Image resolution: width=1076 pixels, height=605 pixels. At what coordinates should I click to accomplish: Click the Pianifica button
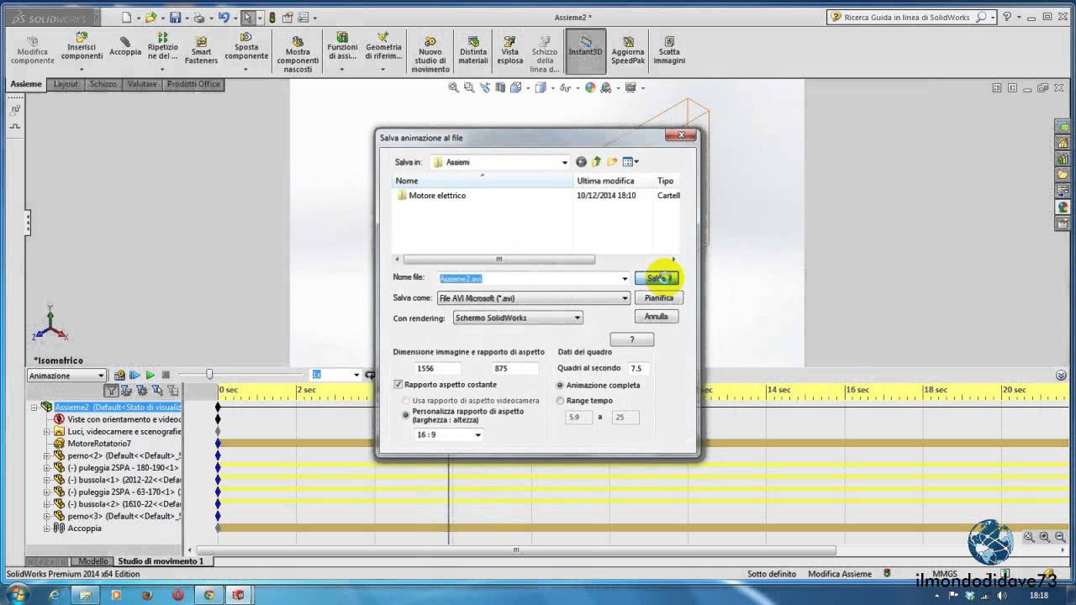659,297
